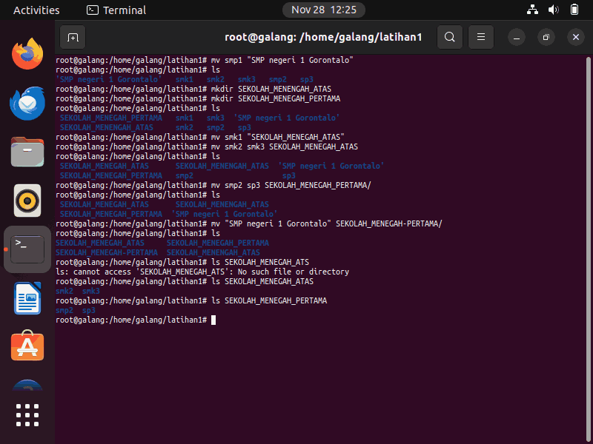Viewport: 593px width, 444px height.
Task: Click the network status icon
Action: pyautogui.click(x=532, y=10)
